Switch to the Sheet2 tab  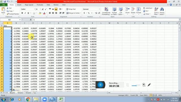[x=20, y=93]
